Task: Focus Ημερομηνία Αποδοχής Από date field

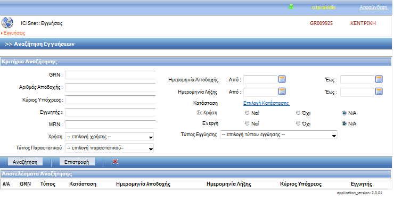Action: tap(260, 80)
